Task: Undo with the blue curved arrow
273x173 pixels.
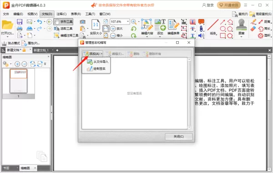Action: click(x=40, y=22)
